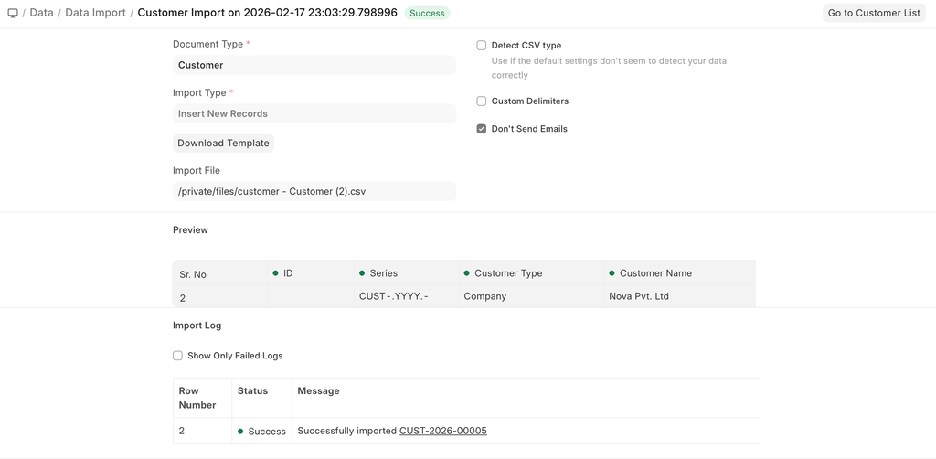Click the green Success status dot in log
Viewport: 936px width, 459px height.
[x=240, y=431]
